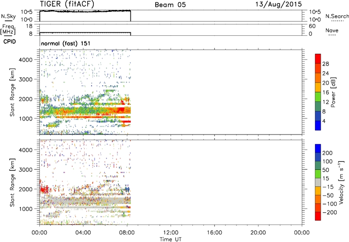Image resolution: width=349 pixels, height=242 pixels.
Task: Click '4000' on power panel range axis
Action: click(x=26, y=60)
